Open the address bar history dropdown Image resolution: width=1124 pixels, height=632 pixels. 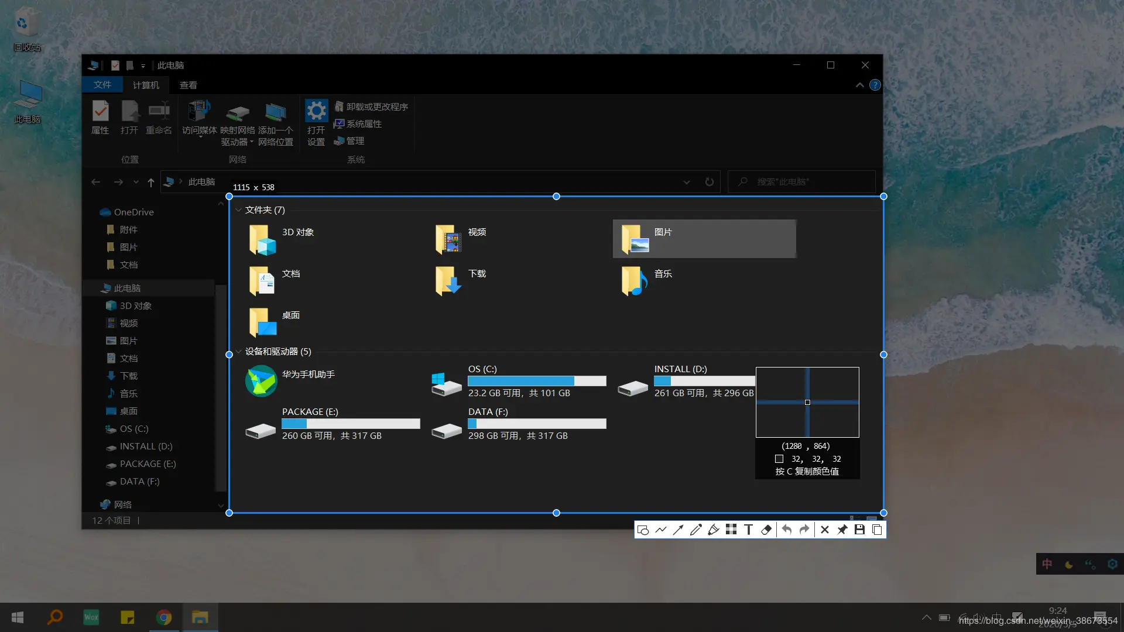point(686,182)
